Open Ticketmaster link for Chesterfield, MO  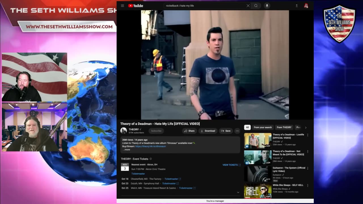pyautogui.click(x=172, y=179)
